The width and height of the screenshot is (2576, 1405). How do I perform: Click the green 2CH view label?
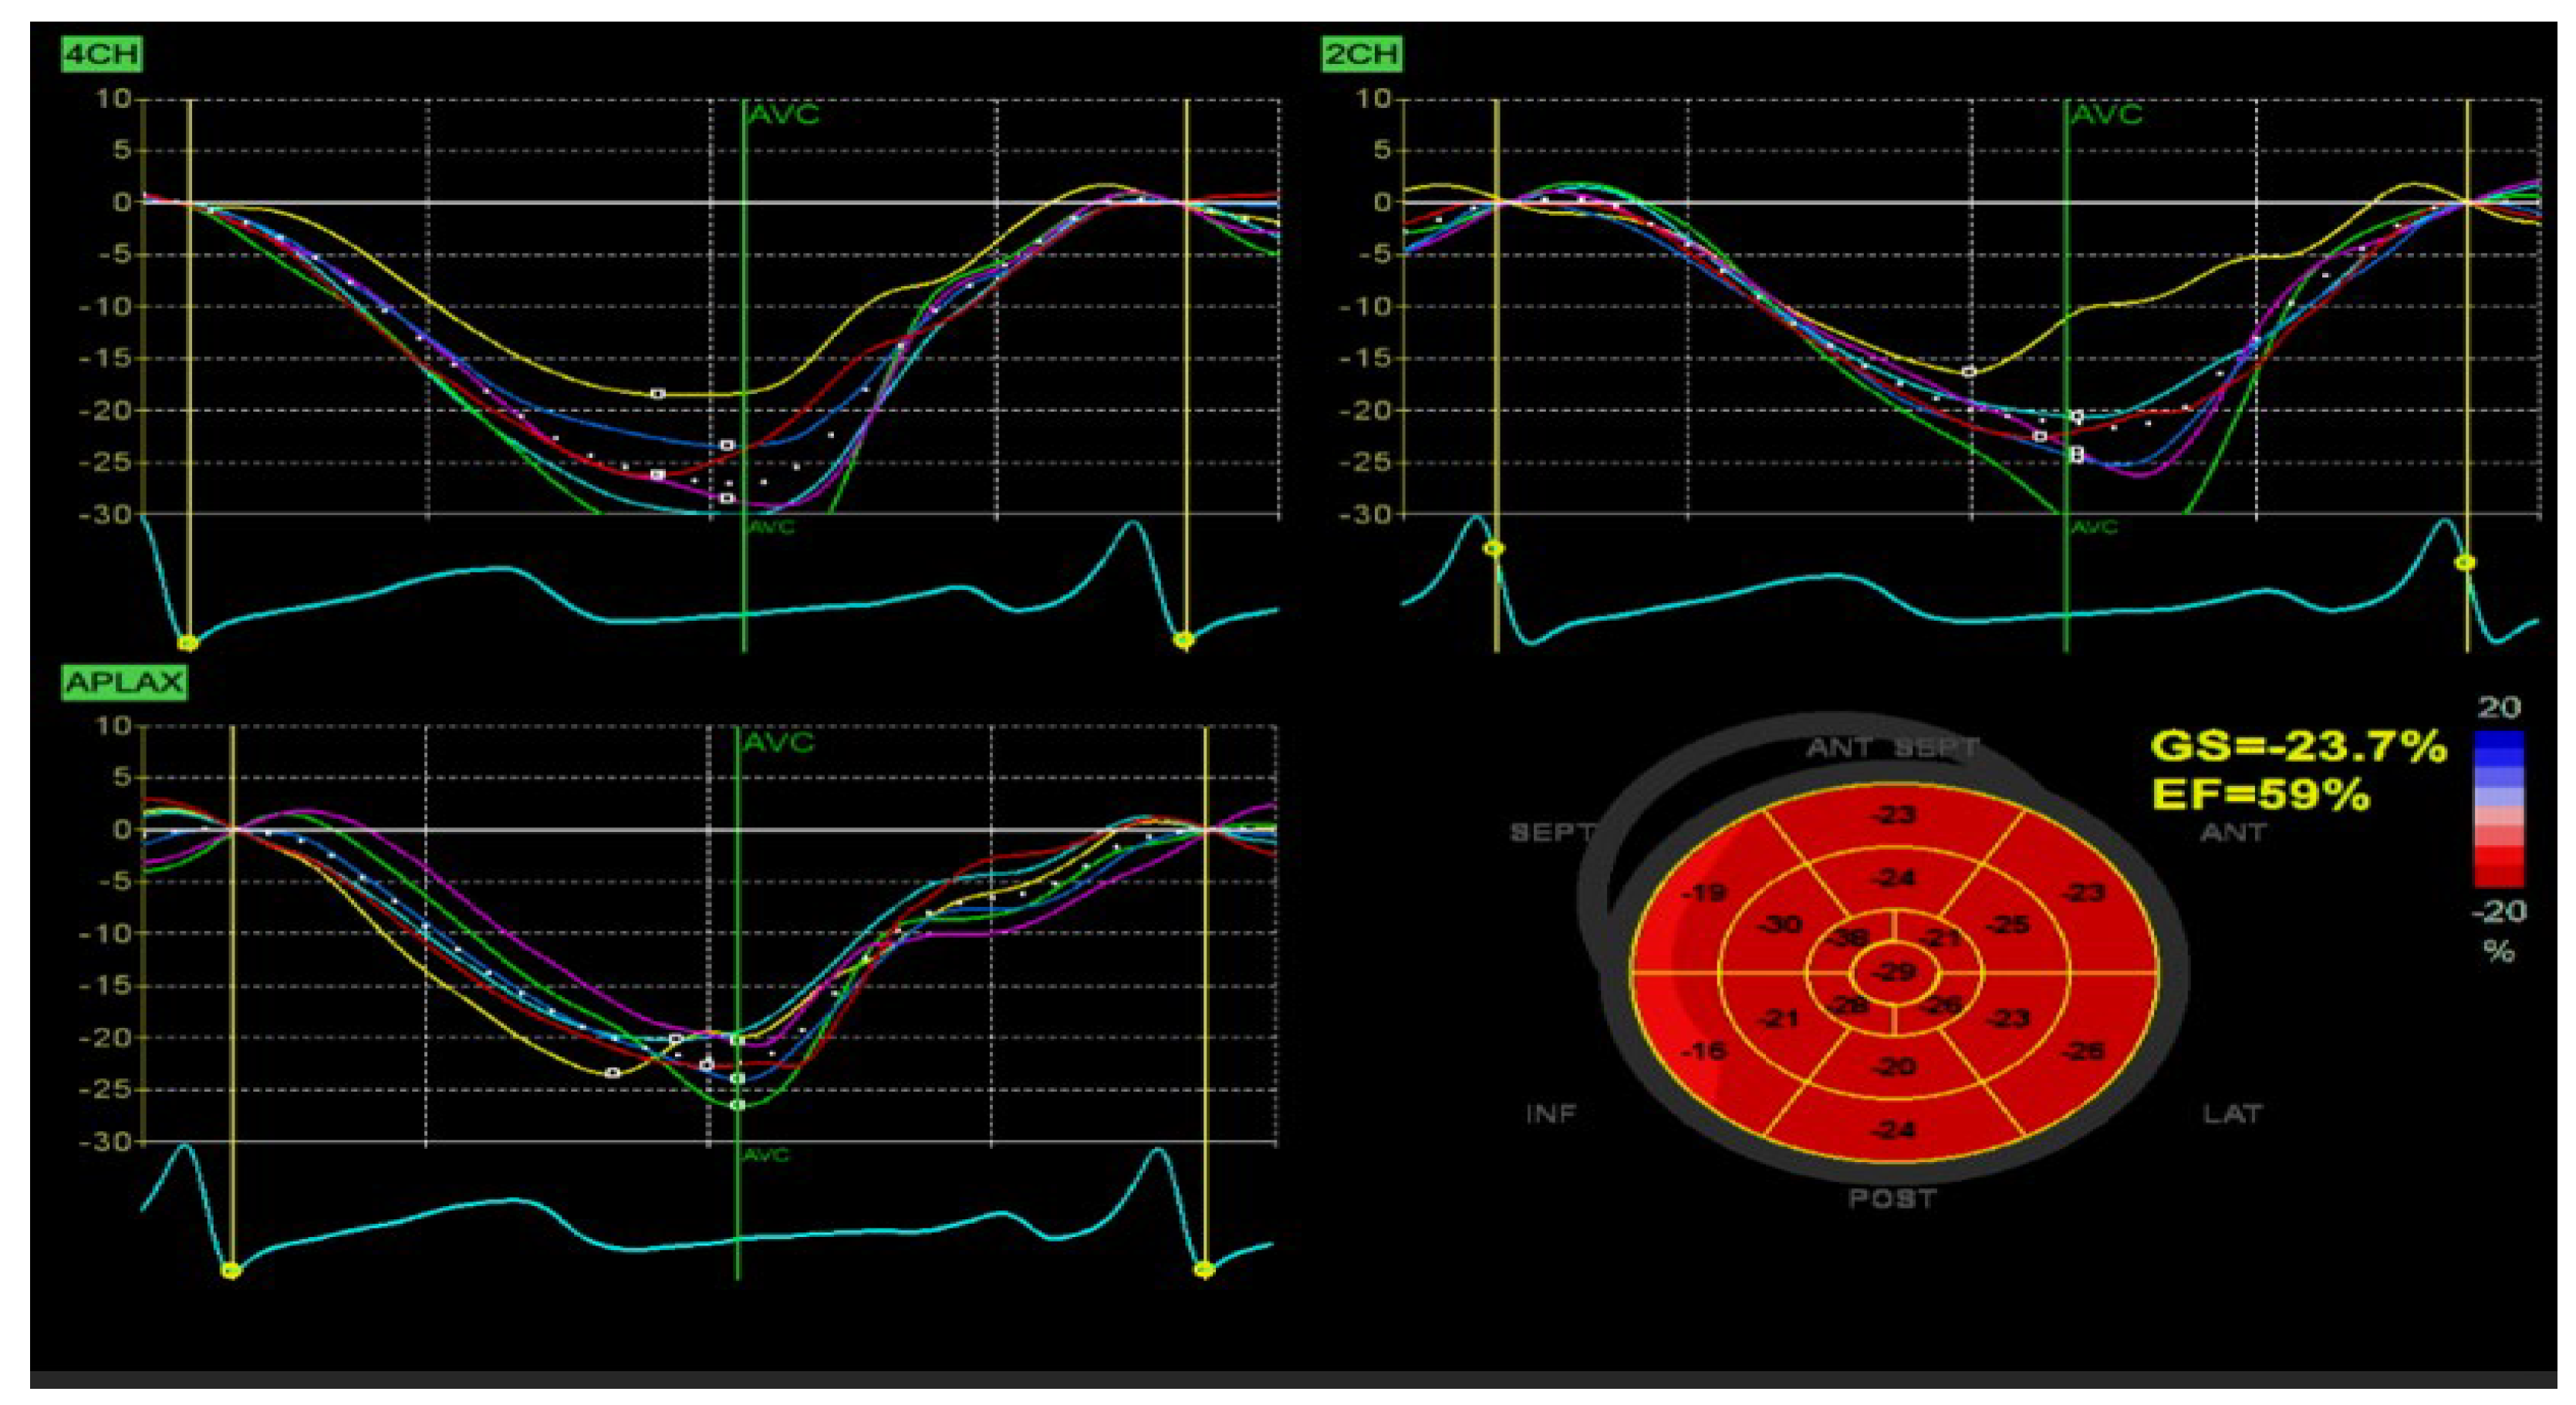click(1361, 54)
